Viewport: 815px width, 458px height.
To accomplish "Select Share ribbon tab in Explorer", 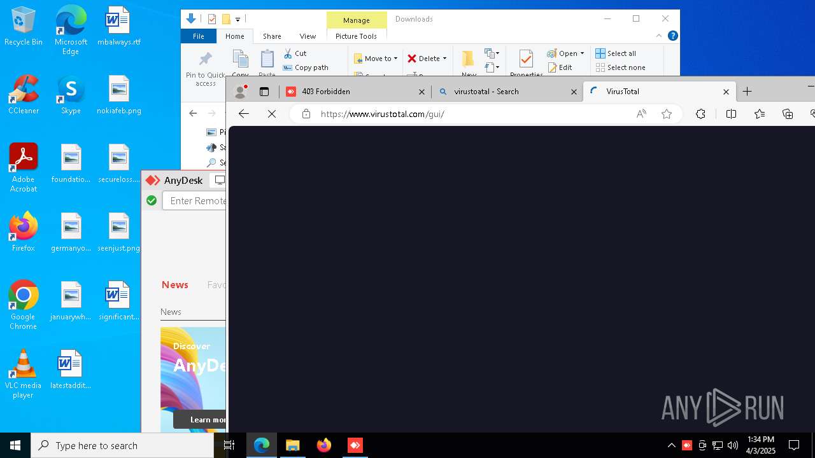I will tap(272, 36).
